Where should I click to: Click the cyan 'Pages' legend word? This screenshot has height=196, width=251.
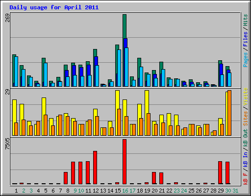click(245, 60)
